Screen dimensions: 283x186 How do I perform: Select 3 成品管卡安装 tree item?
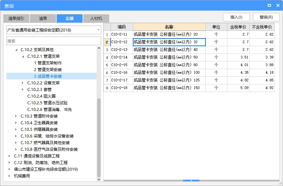[x=48, y=76]
